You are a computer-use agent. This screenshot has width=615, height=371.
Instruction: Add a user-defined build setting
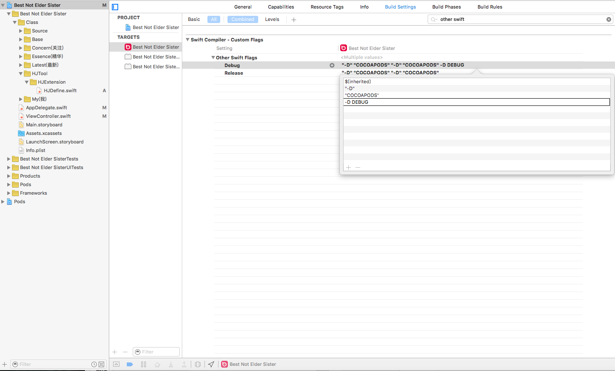click(294, 20)
